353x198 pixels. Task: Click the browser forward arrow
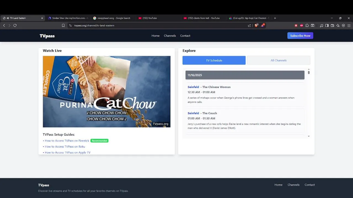pyautogui.click(x=9, y=25)
